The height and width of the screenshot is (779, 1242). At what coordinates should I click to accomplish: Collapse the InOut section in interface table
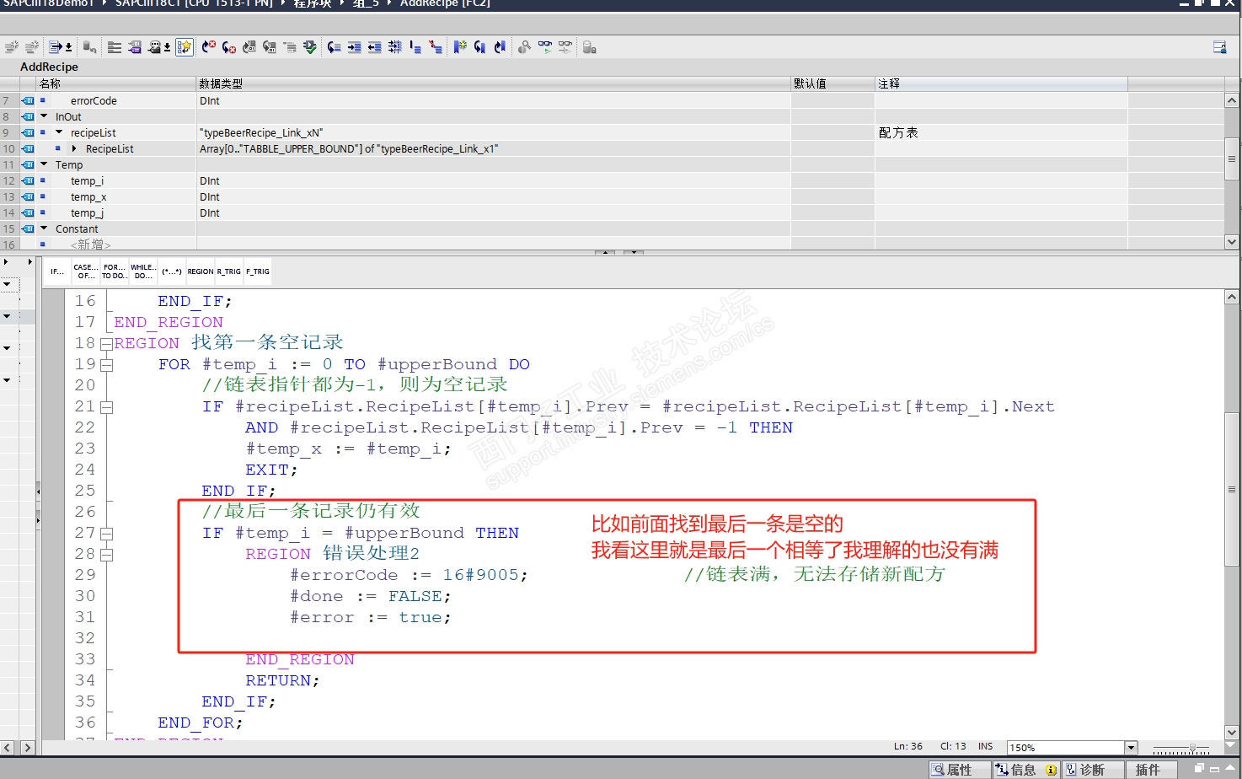(x=44, y=116)
